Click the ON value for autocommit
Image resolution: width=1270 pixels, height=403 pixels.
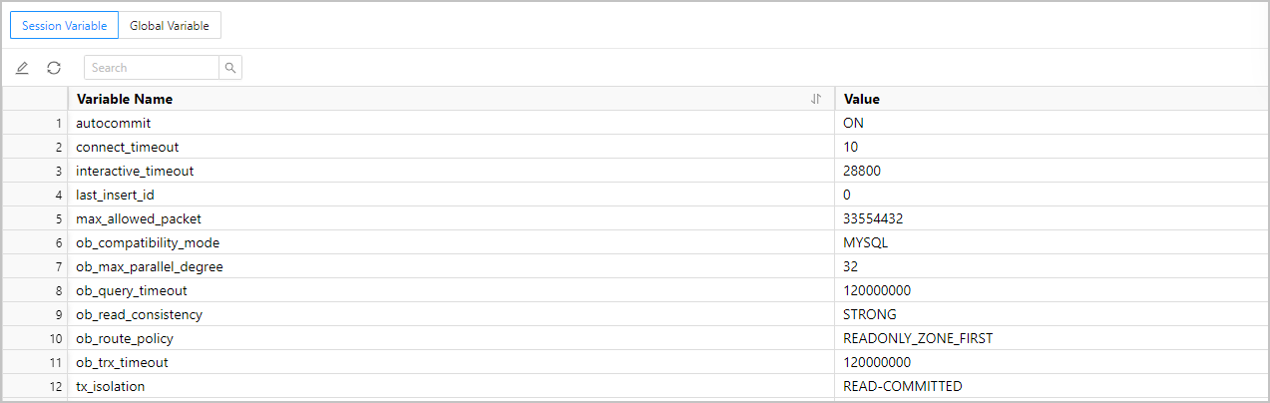[854, 123]
